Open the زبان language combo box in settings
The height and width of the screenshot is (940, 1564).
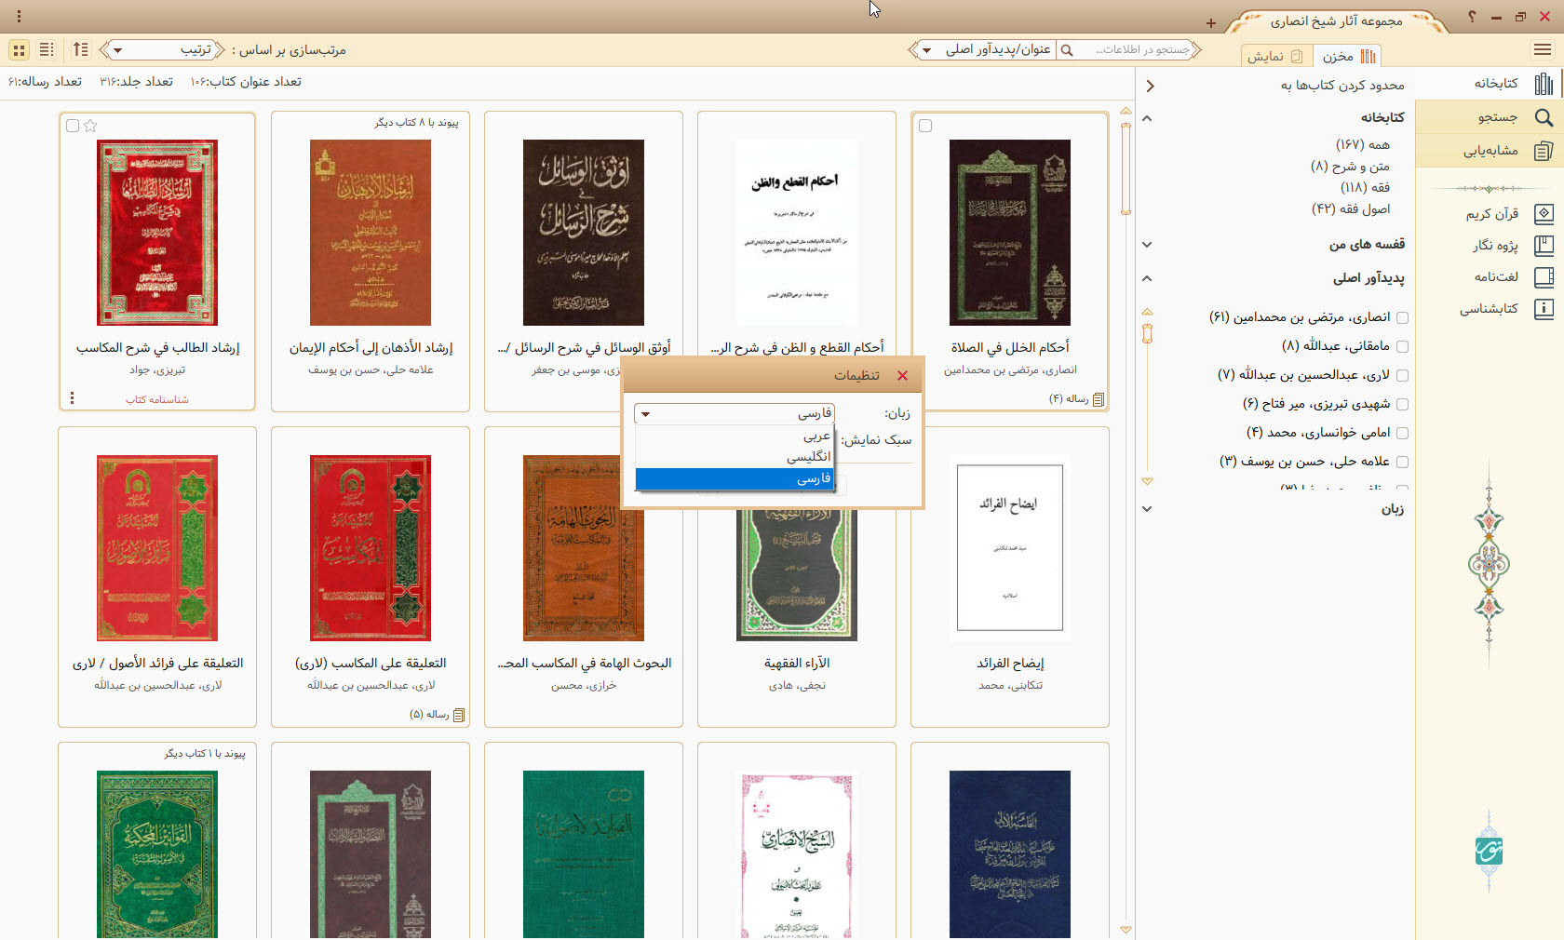click(x=735, y=413)
